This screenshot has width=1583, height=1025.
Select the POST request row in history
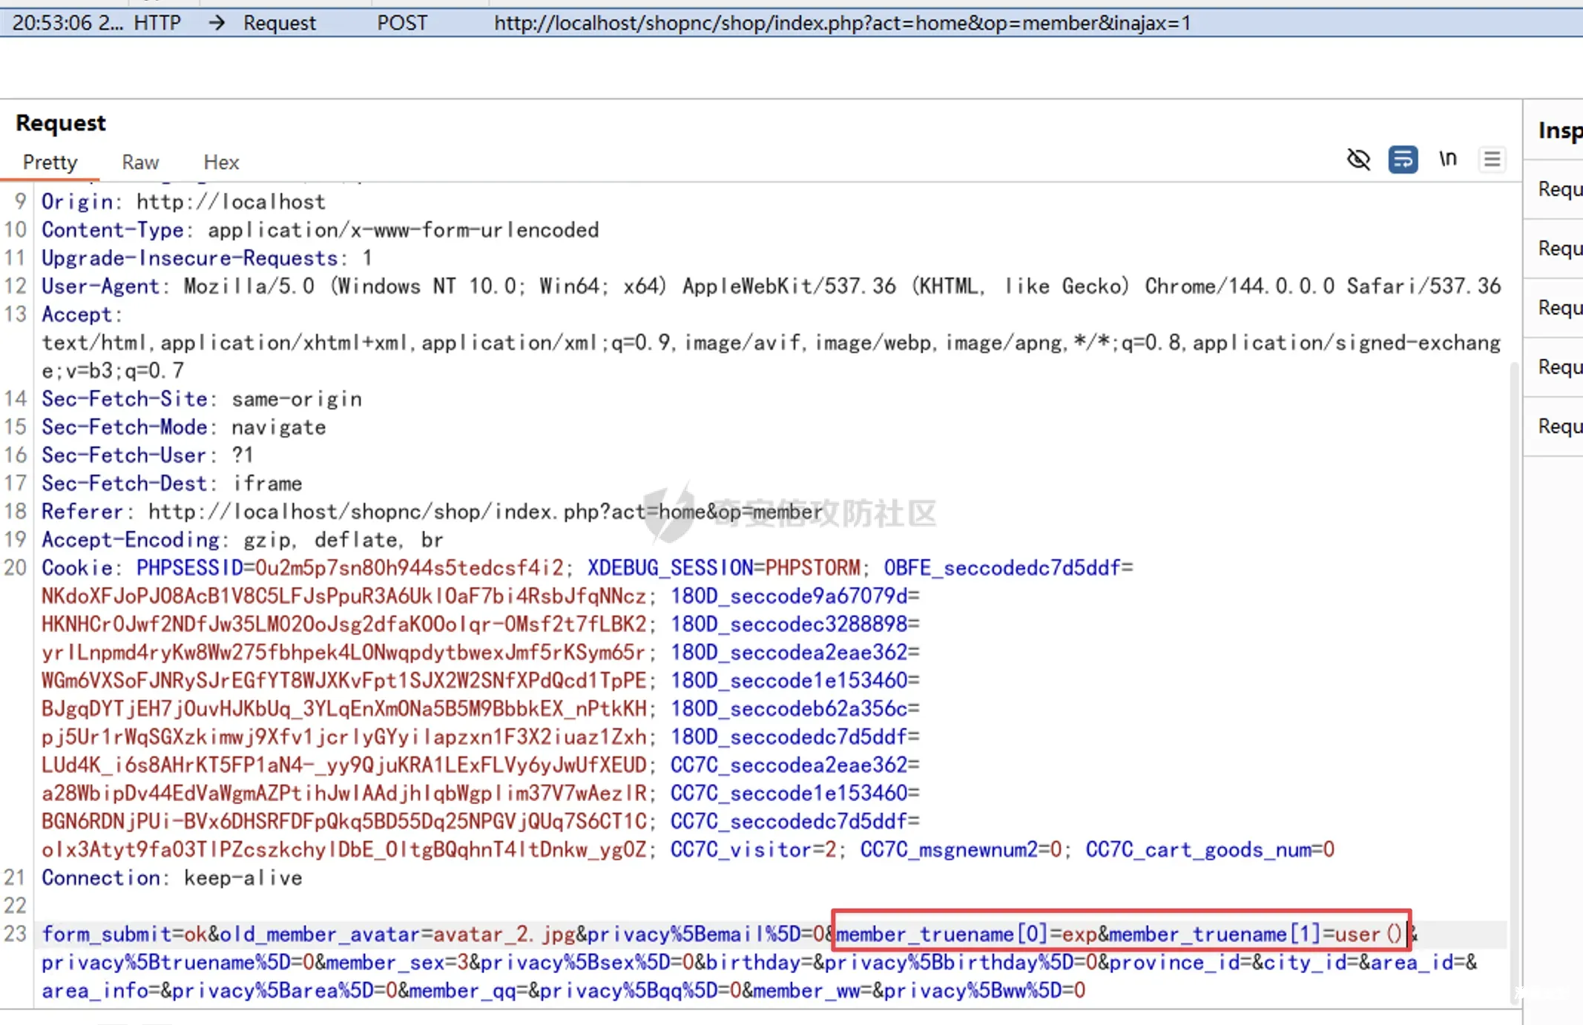tap(401, 23)
